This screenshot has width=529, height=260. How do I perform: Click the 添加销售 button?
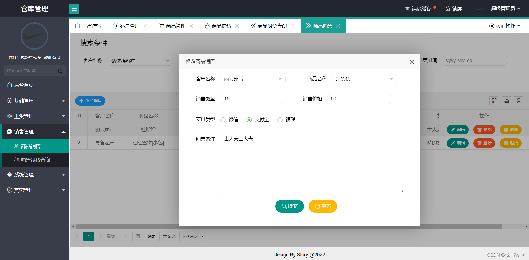coord(90,101)
